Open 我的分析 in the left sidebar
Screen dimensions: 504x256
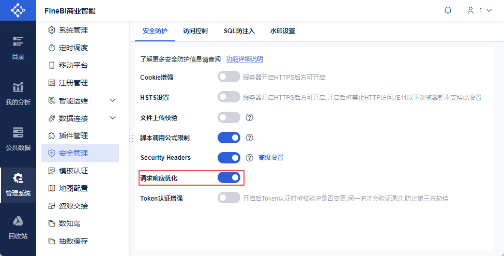[18, 93]
